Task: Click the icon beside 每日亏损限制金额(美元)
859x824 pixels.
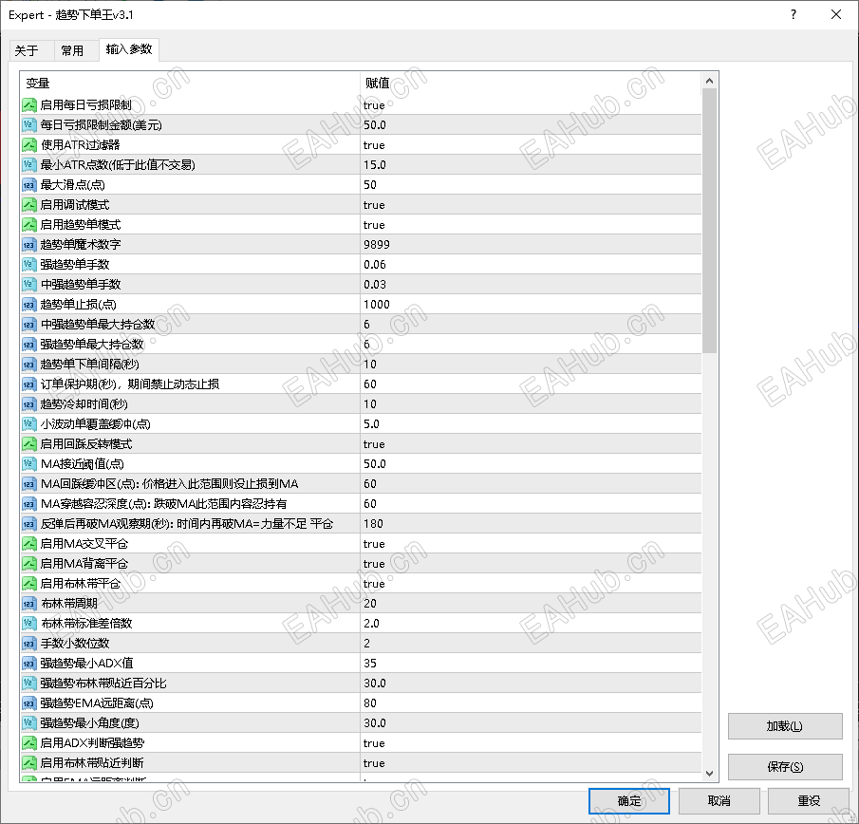Action: pos(29,125)
